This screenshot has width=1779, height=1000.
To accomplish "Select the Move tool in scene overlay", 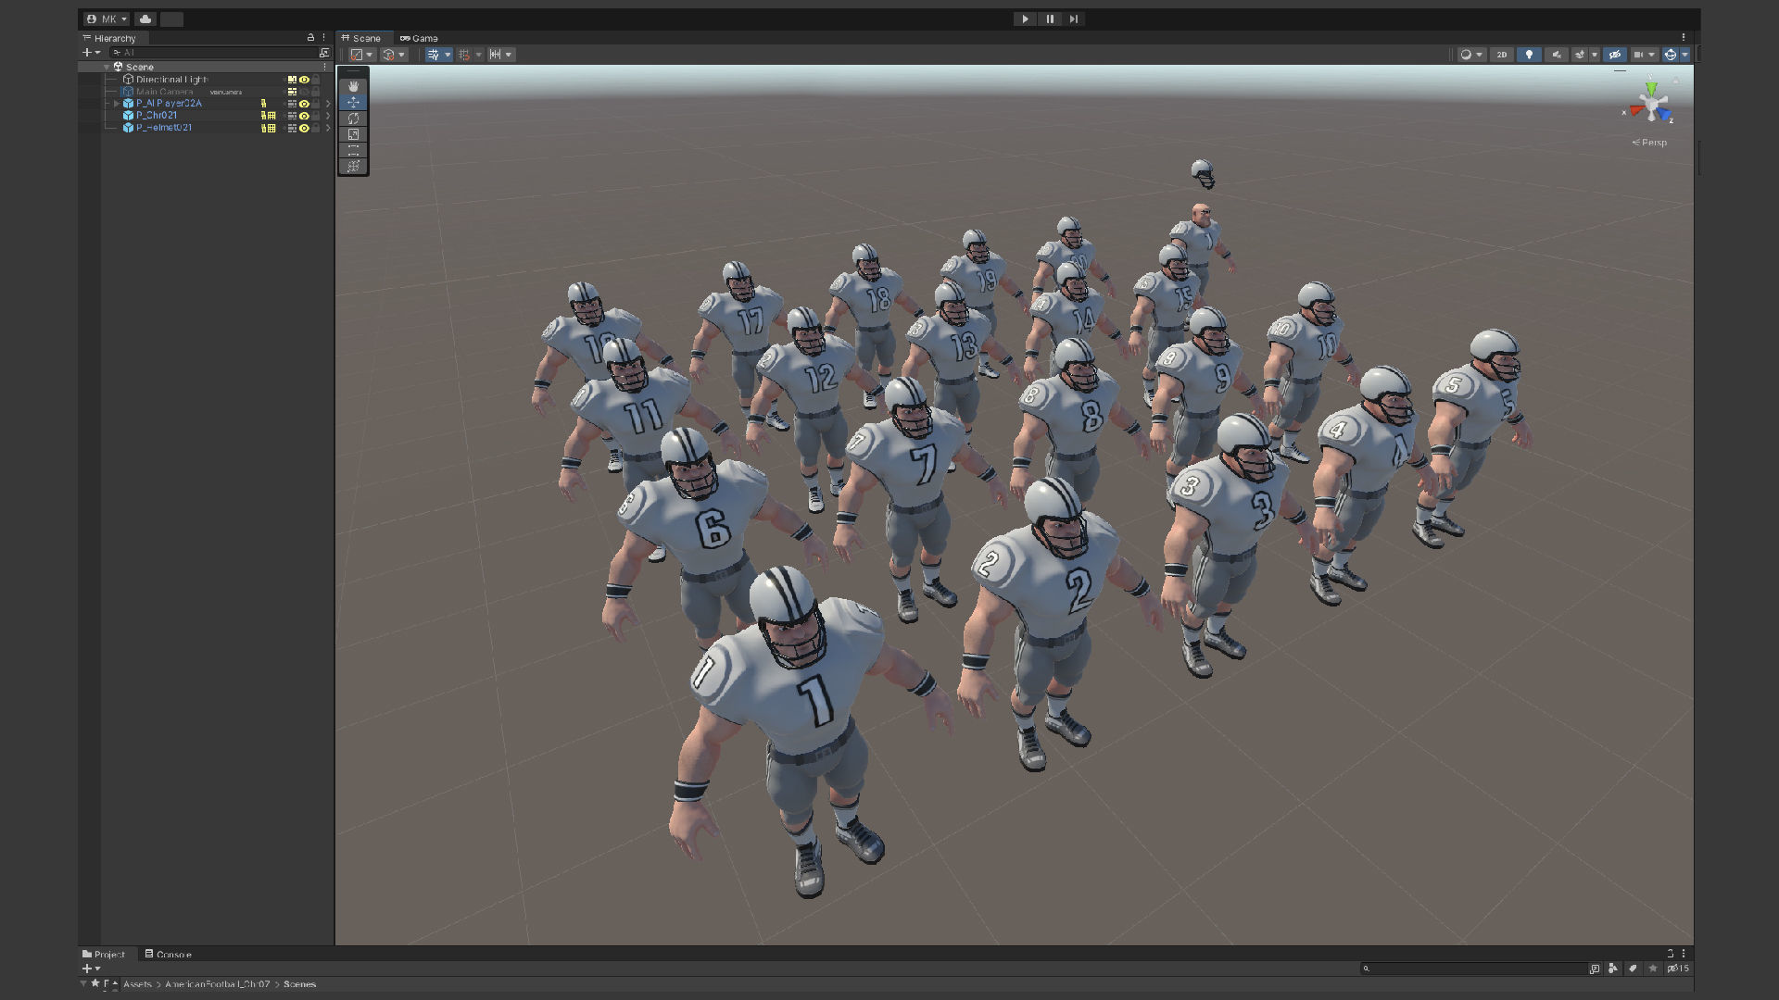I will click(x=353, y=102).
